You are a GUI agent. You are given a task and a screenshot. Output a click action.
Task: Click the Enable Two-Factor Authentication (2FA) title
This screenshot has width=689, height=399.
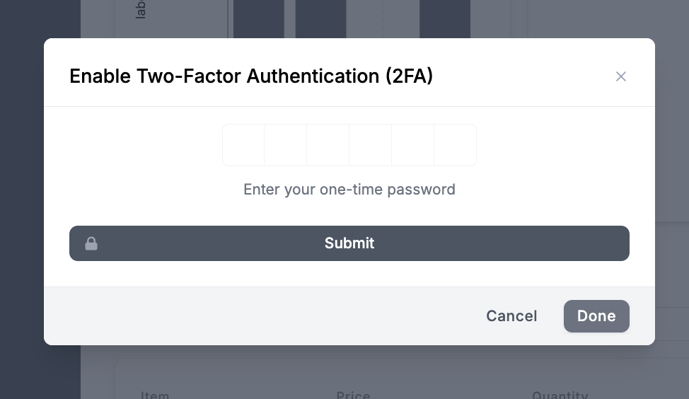pyautogui.click(x=251, y=76)
